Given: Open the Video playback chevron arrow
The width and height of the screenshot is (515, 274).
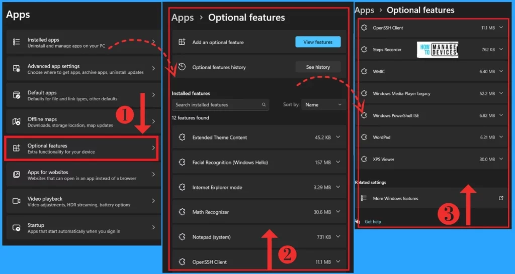Looking at the screenshot, I should (153, 201).
